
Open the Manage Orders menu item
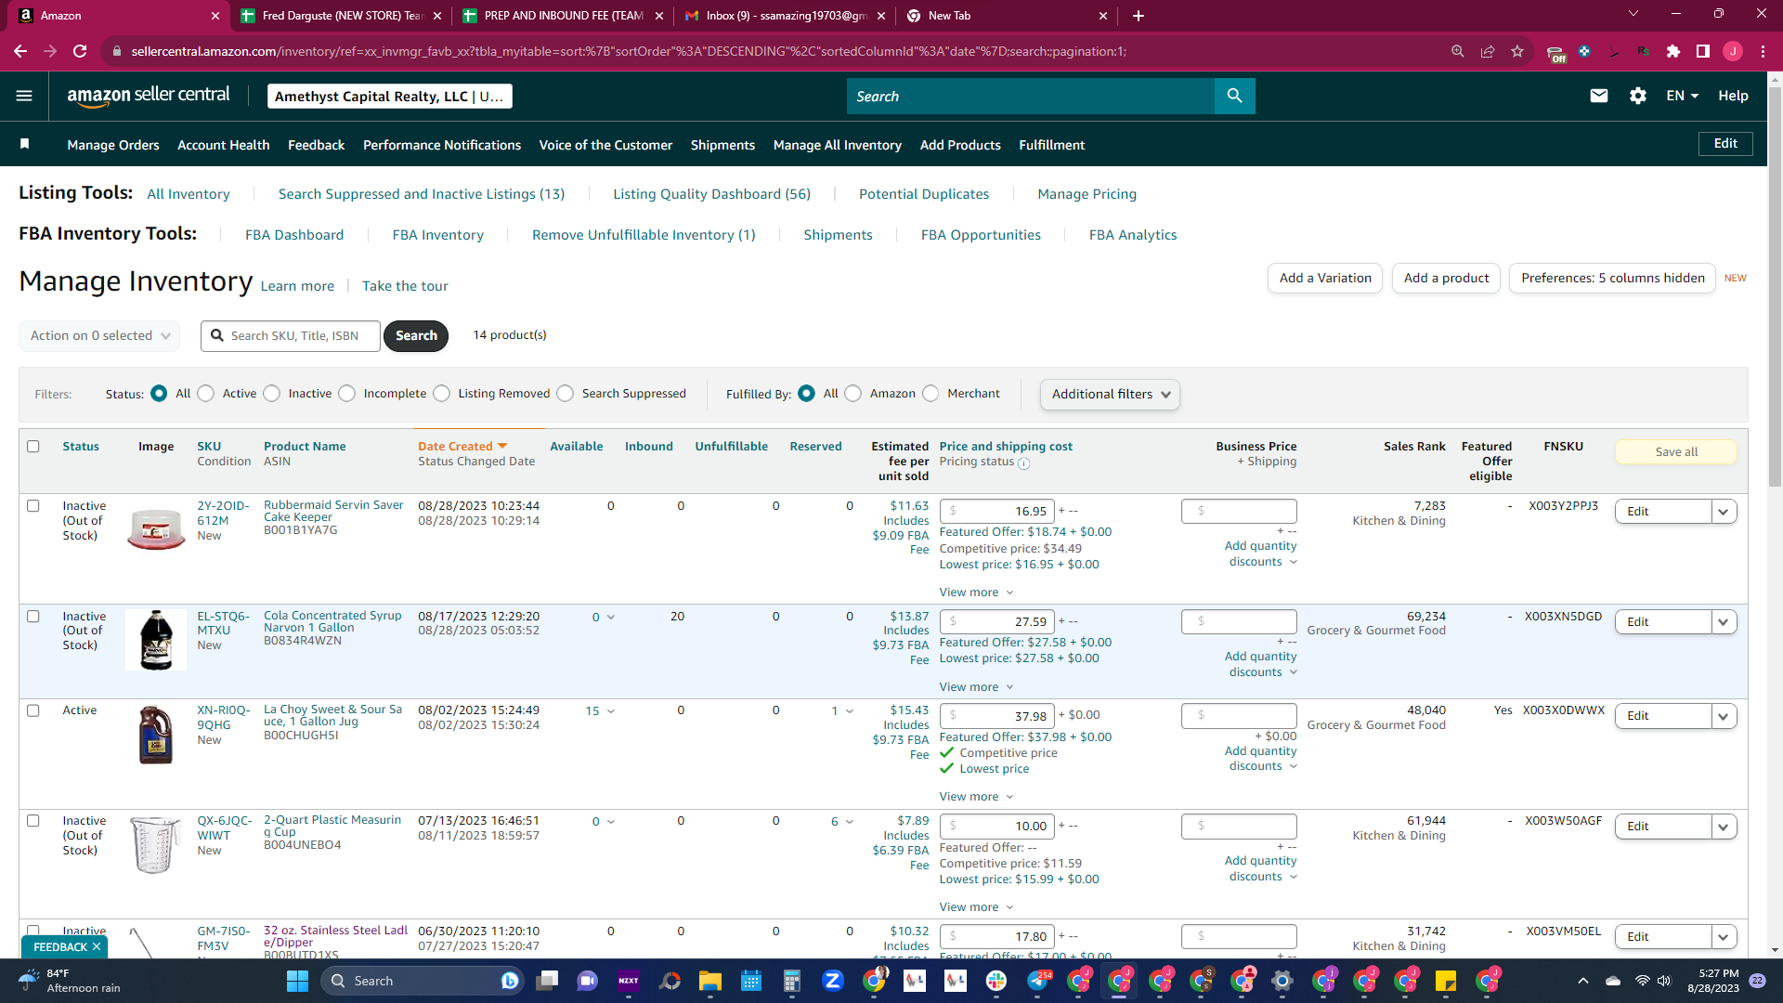(x=113, y=145)
